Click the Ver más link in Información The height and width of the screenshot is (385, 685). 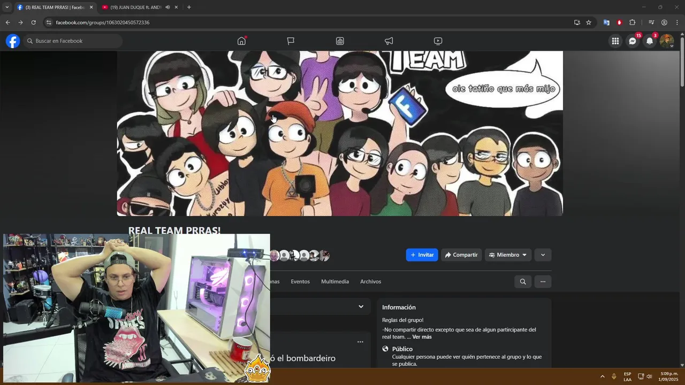pyautogui.click(x=422, y=337)
